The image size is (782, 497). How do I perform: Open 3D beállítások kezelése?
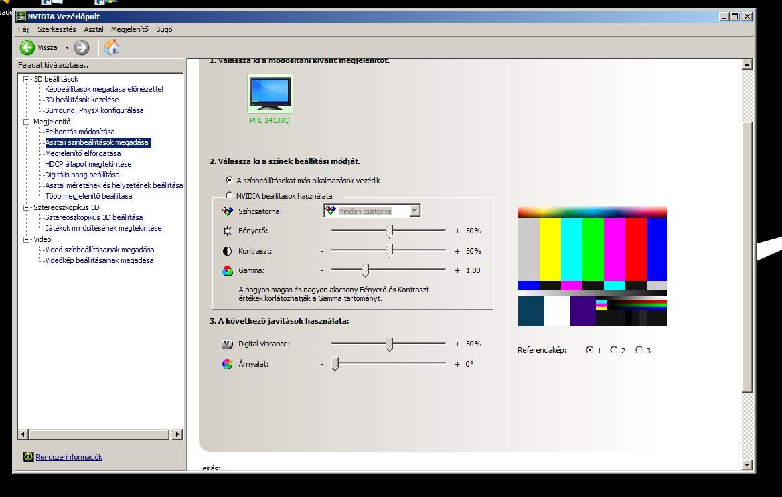pyautogui.click(x=82, y=100)
